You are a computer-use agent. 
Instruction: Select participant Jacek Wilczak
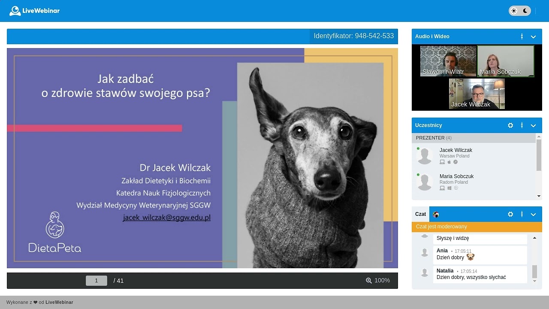click(x=474, y=156)
